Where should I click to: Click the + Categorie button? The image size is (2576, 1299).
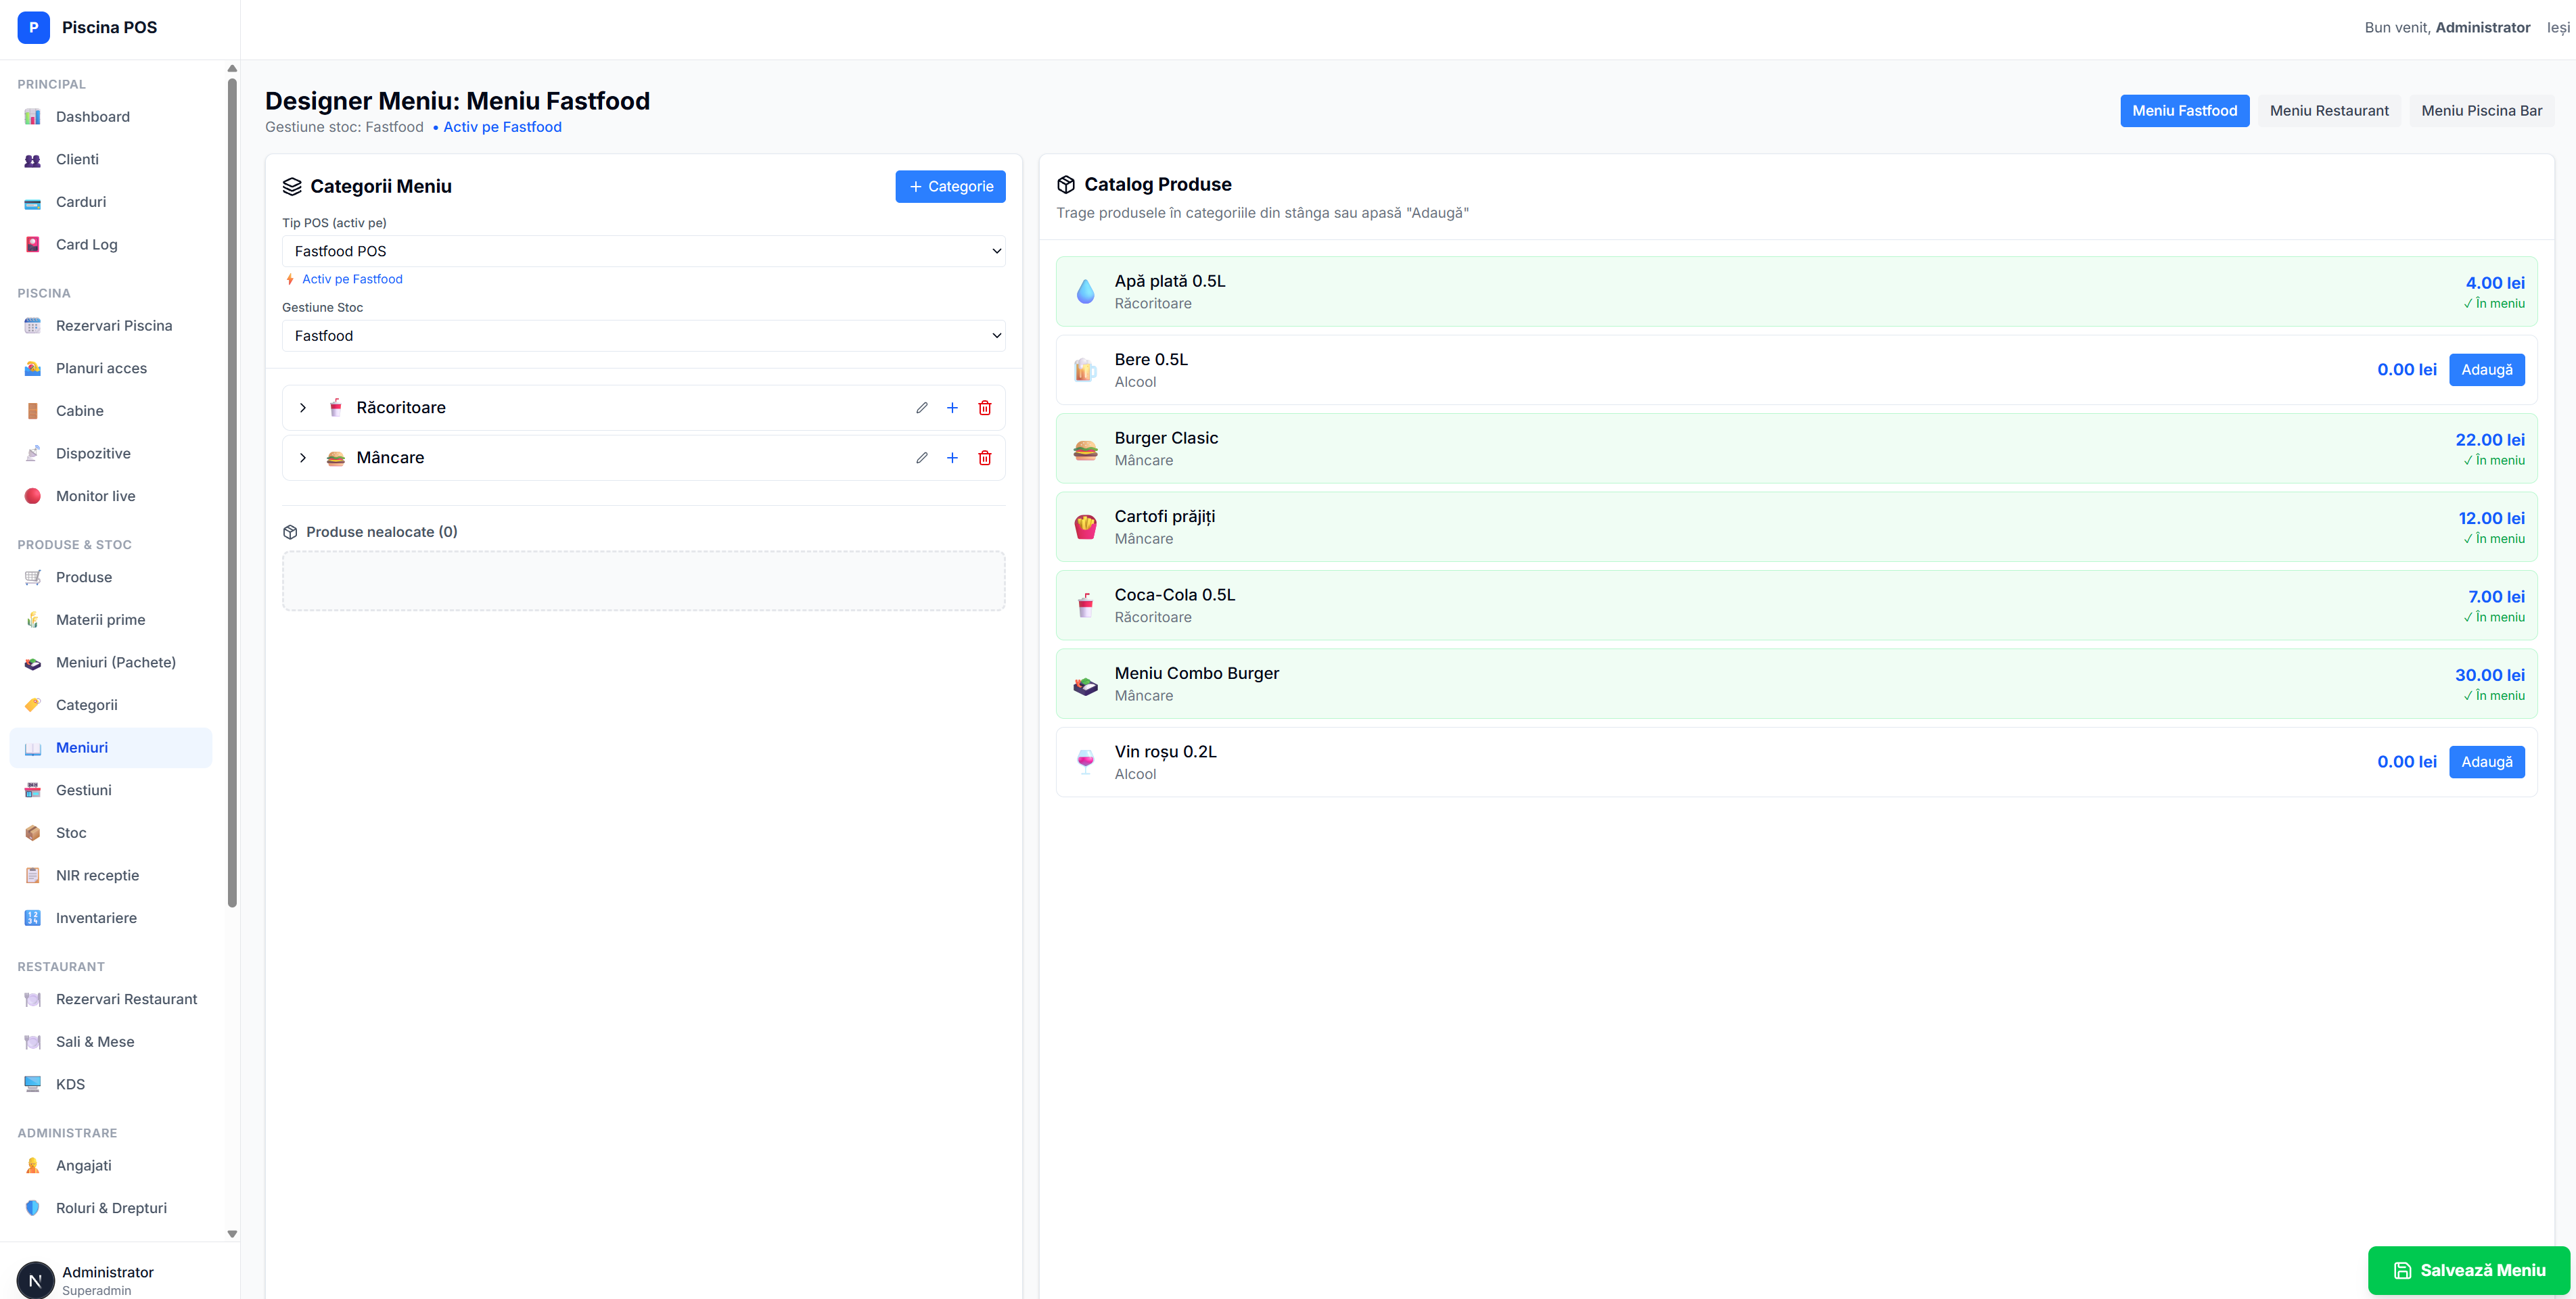pyautogui.click(x=950, y=187)
